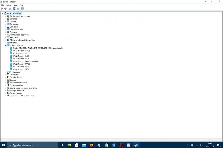The width and height of the screenshot is (223, 148).
Task: Toggle the Show/Hide Action Pane toolbar icon
Action: click(x=18, y=9)
